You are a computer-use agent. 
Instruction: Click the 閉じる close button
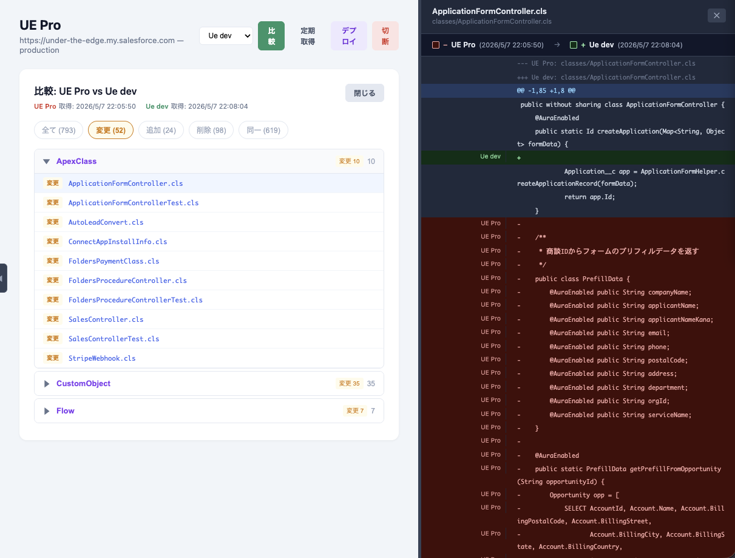[365, 93]
